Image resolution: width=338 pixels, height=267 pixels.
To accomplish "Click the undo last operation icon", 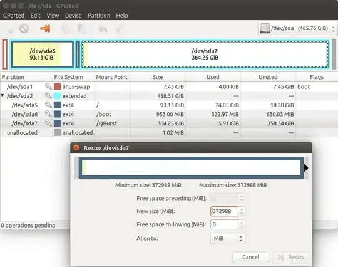I will click(x=103, y=29).
